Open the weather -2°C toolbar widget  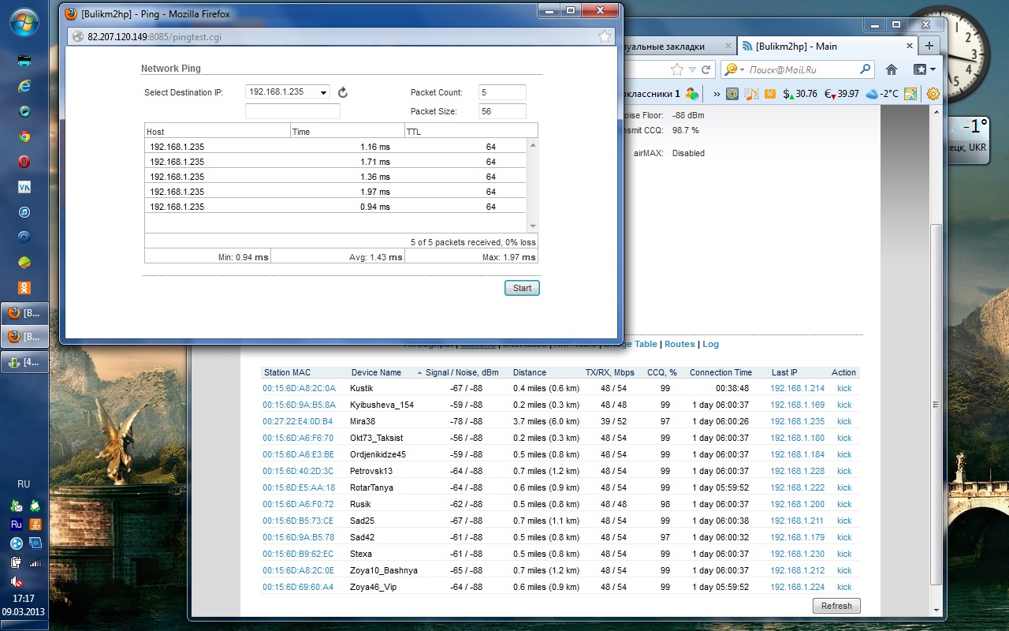coord(881,94)
